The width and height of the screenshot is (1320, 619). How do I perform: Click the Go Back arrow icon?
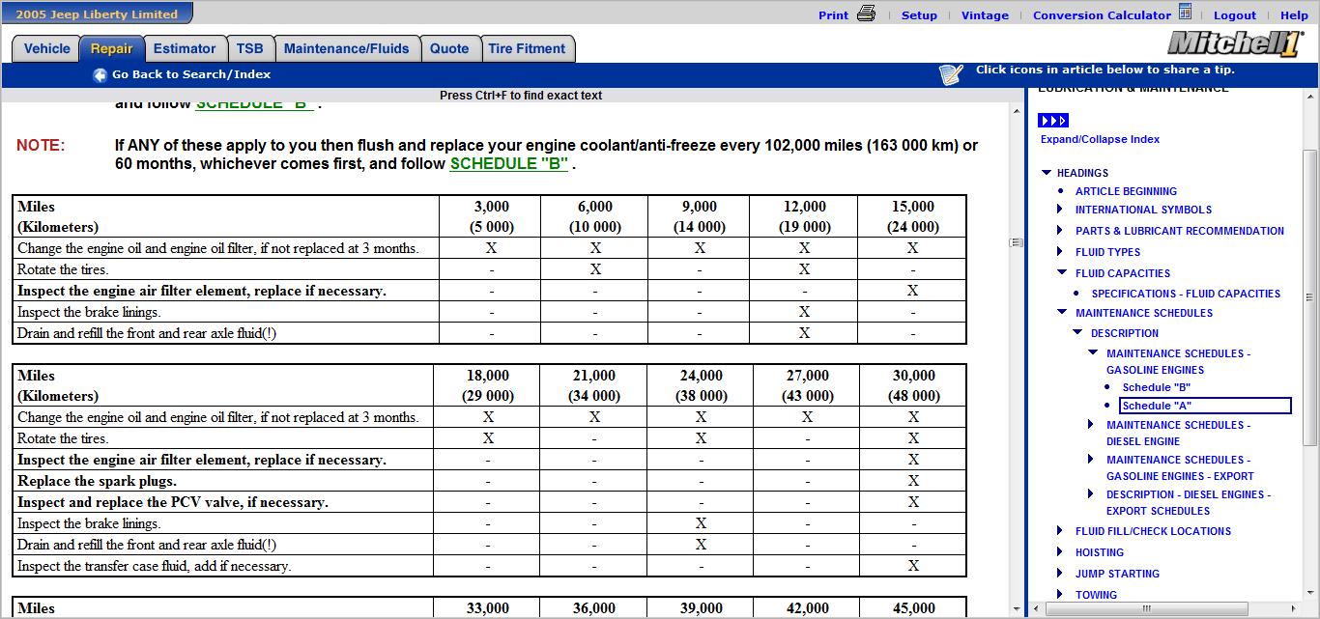(100, 75)
